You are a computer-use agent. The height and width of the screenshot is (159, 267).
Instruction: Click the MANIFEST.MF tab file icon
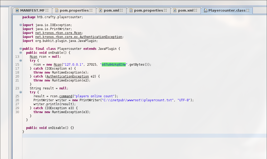point(17,11)
